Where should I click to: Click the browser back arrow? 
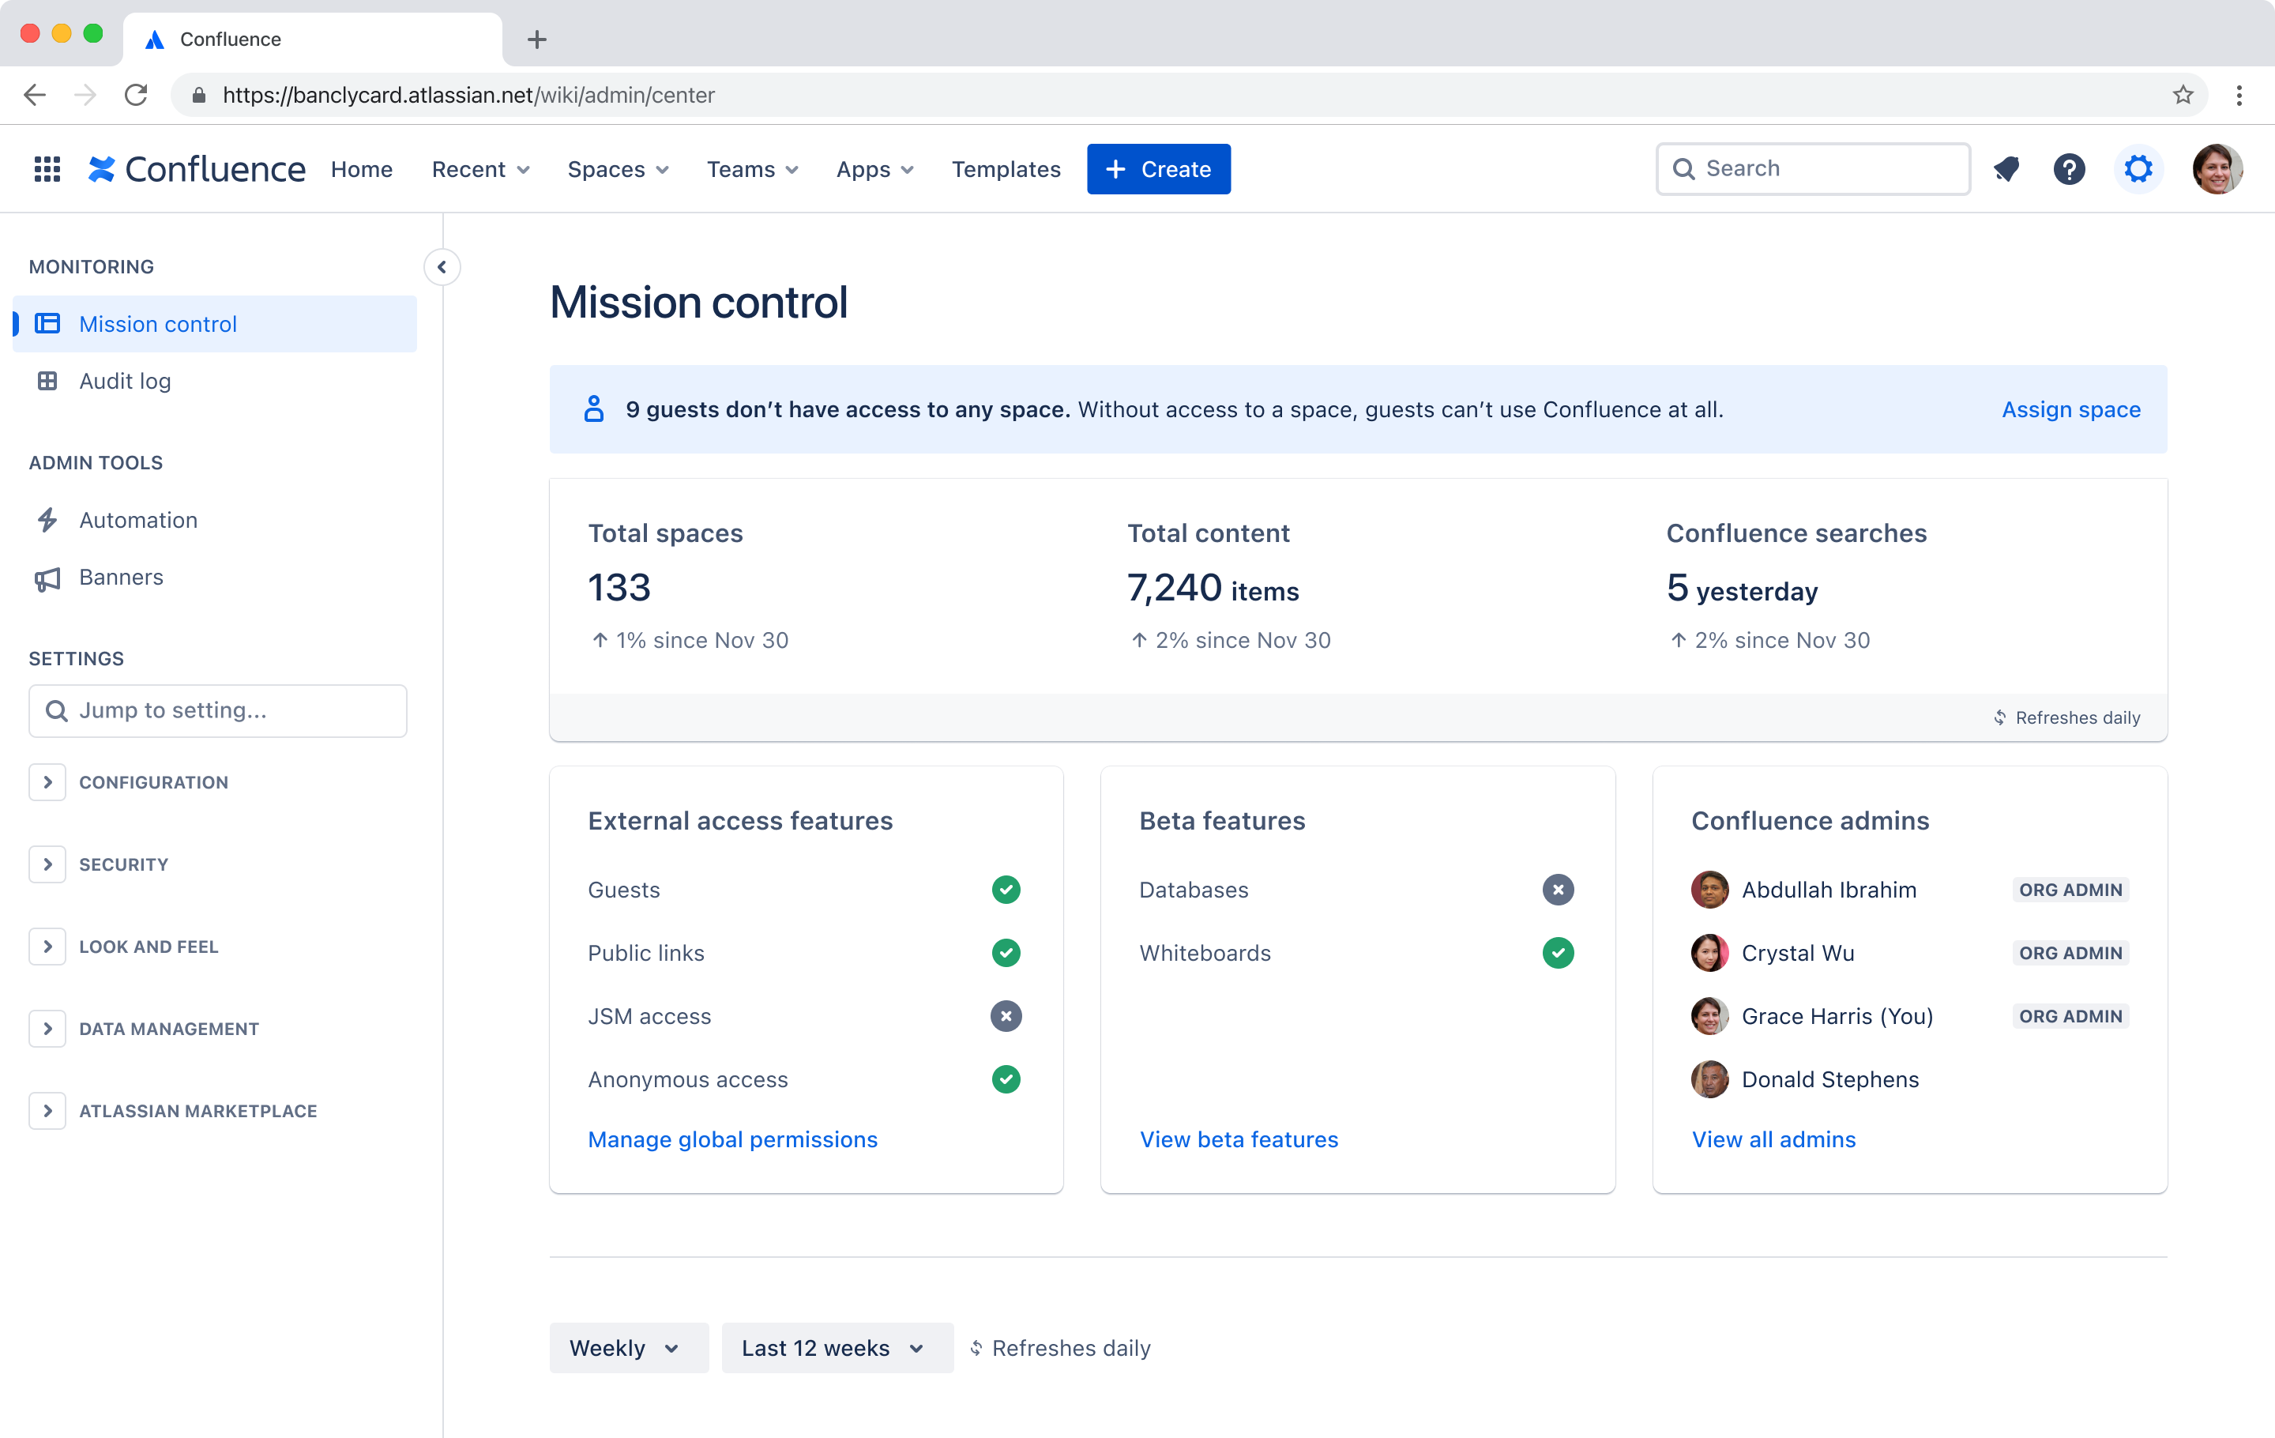[35, 95]
